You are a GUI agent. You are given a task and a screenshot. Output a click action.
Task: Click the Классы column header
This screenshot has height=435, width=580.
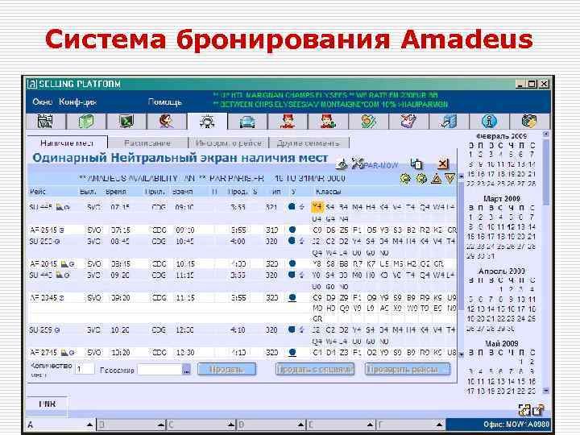click(x=328, y=192)
